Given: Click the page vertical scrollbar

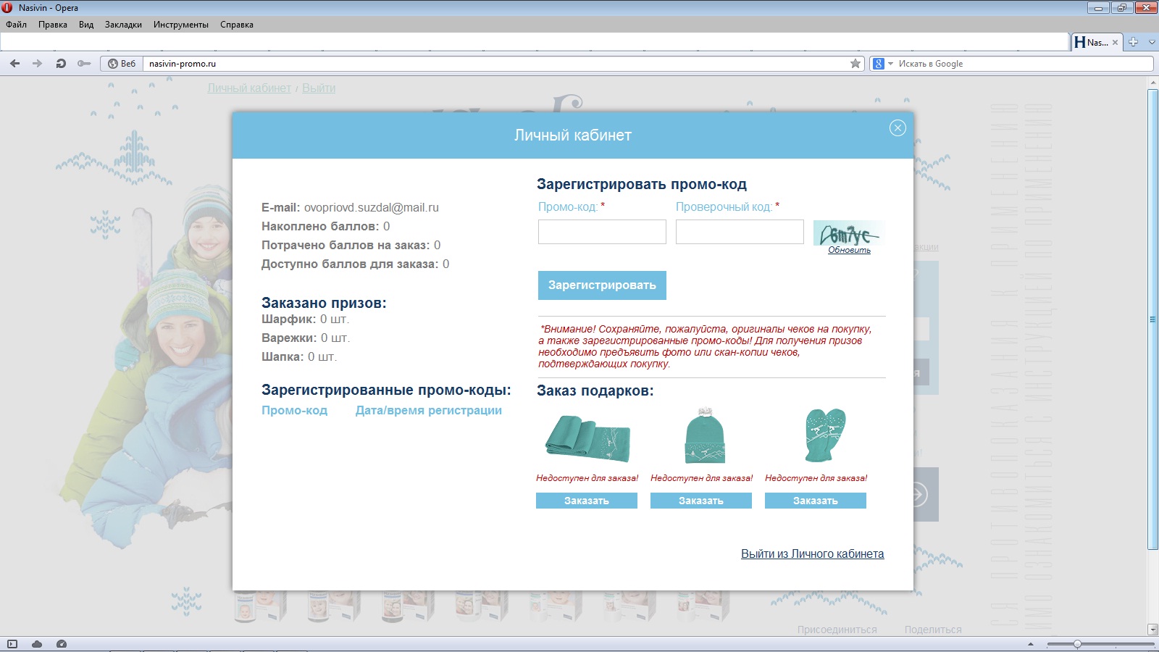Looking at the screenshot, I should coord(1152,319).
